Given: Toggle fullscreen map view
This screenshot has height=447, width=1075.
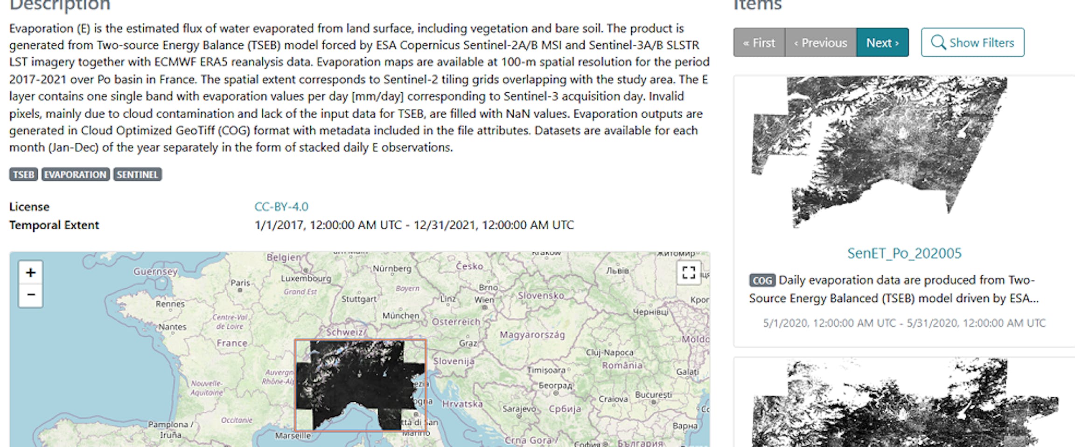Looking at the screenshot, I should 689,272.
